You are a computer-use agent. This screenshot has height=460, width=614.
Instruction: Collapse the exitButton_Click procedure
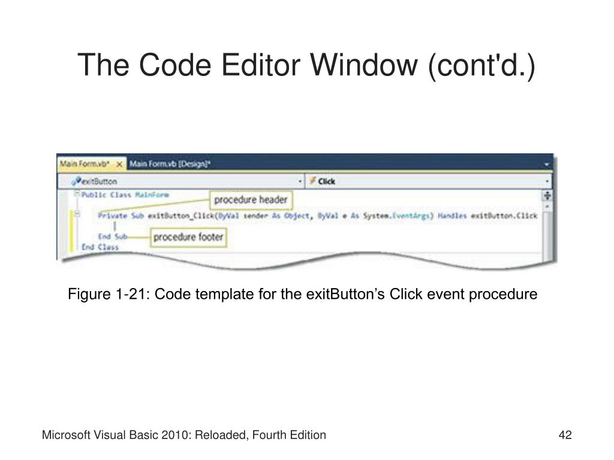click(x=77, y=214)
